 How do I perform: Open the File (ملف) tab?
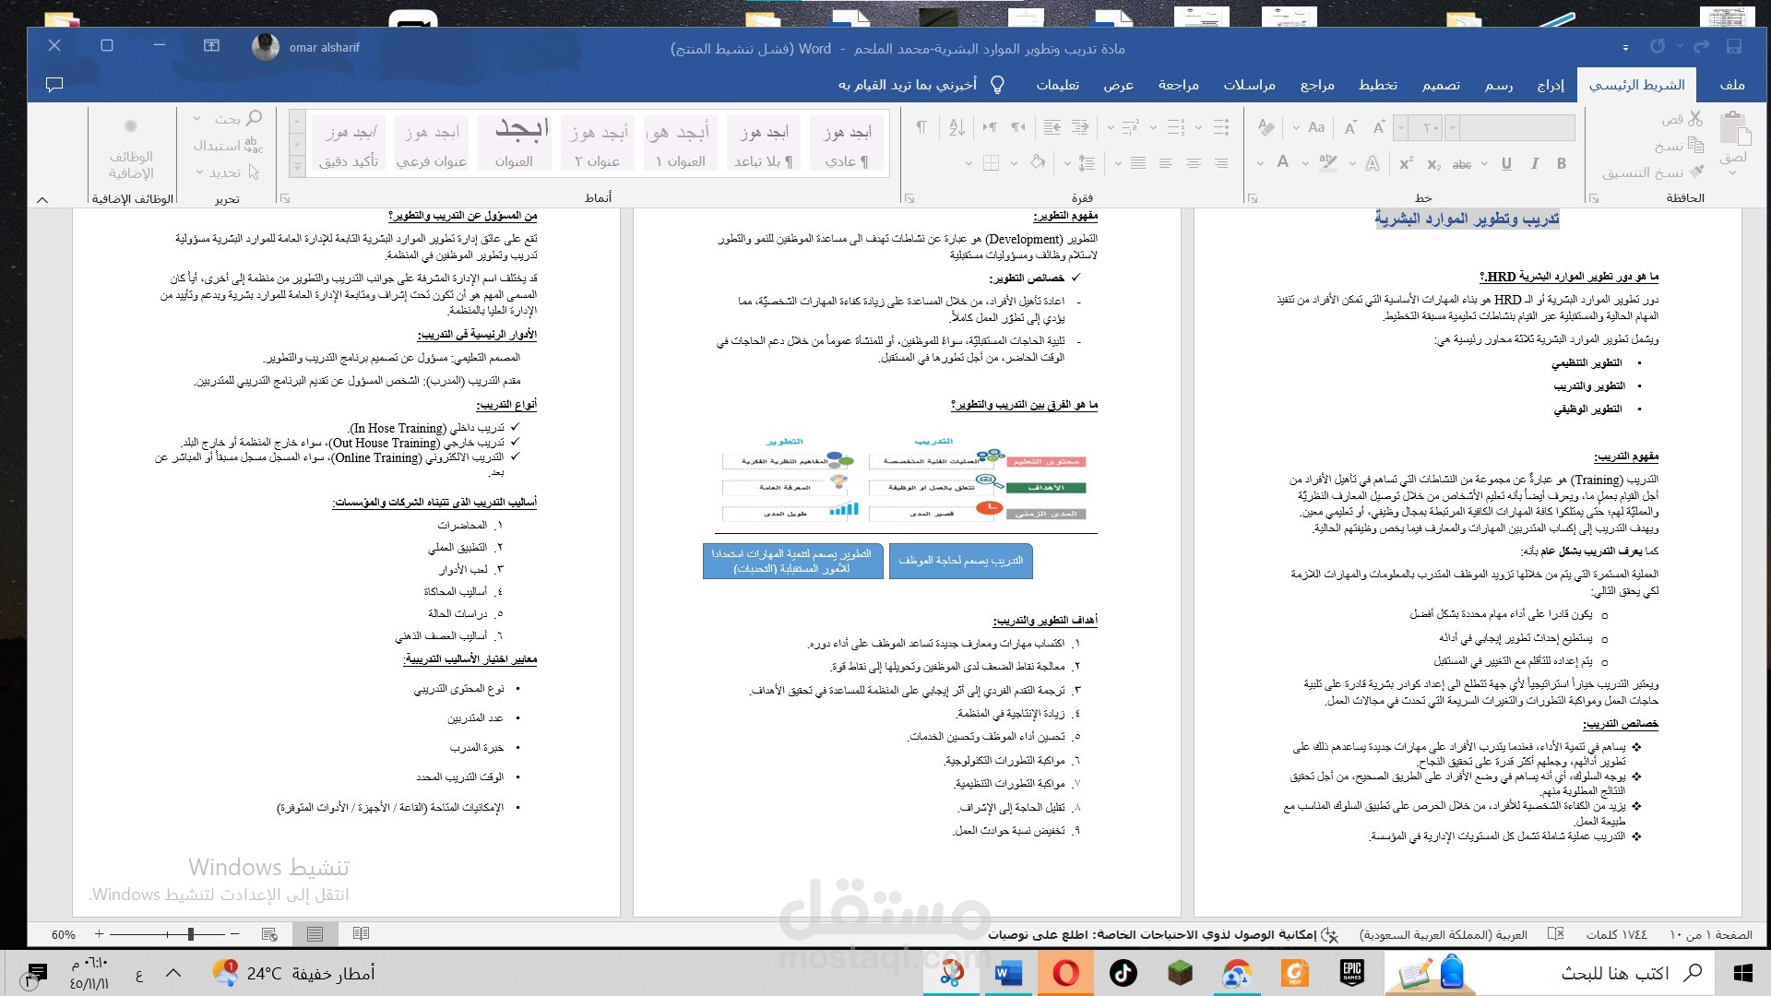pos(1732,85)
